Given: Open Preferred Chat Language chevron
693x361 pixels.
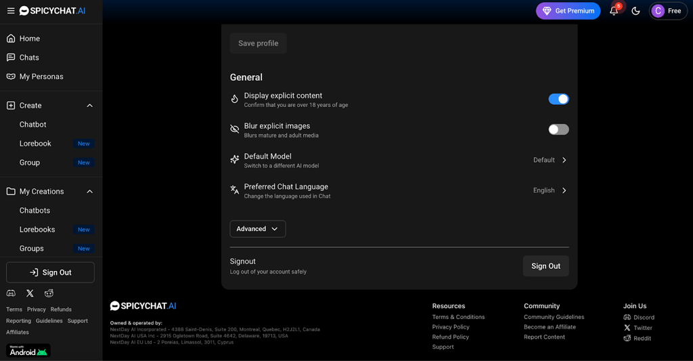Looking at the screenshot, I should pyautogui.click(x=564, y=190).
